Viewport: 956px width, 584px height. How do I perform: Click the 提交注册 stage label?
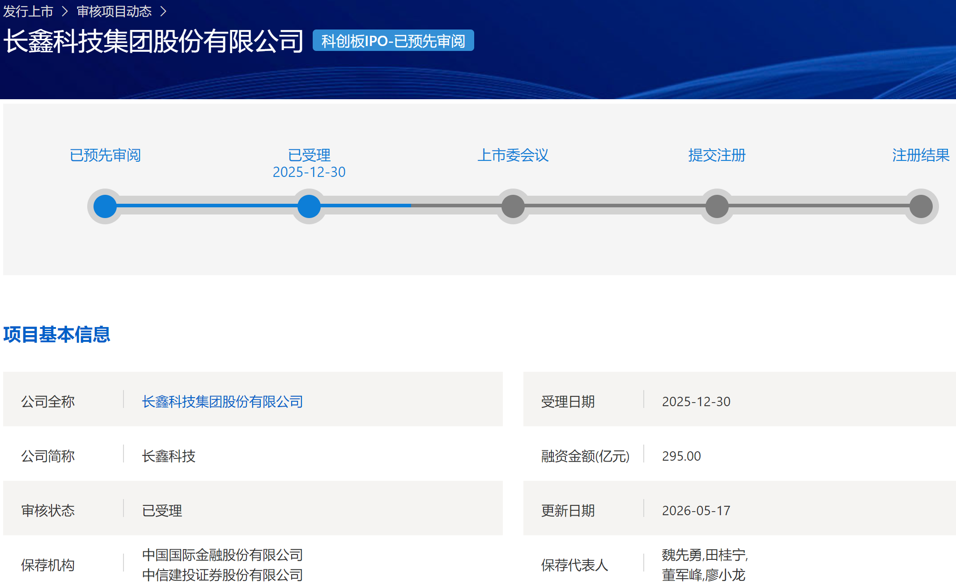717,155
